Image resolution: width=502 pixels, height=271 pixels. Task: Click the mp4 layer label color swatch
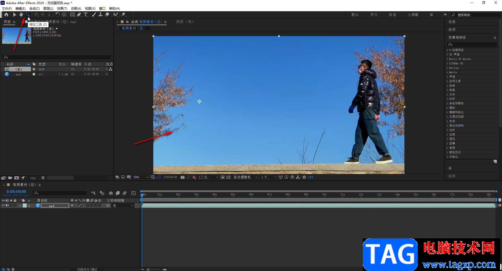(25, 206)
